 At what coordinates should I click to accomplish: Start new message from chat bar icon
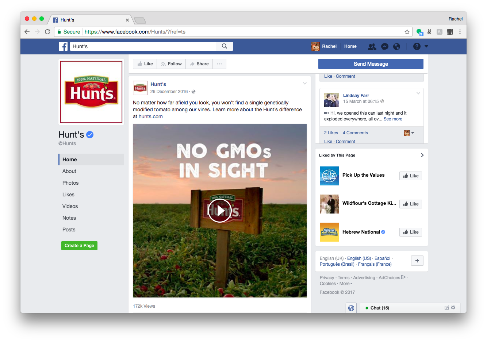[x=446, y=308]
